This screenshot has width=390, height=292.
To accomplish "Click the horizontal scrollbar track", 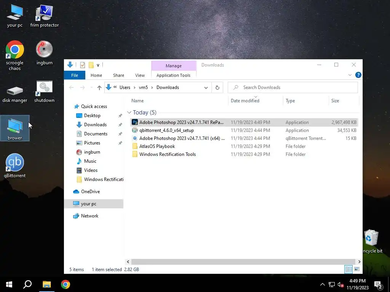I will 244,262.
